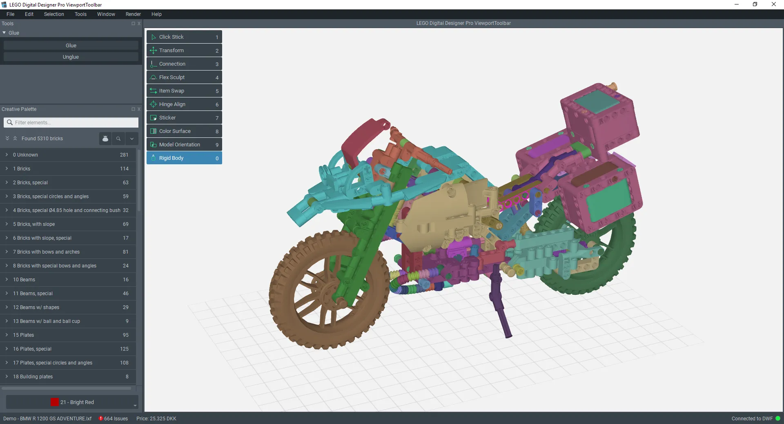This screenshot has height=424, width=784.
Task: Click the Price: 25.325 DKK status text
Action: [x=156, y=418]
